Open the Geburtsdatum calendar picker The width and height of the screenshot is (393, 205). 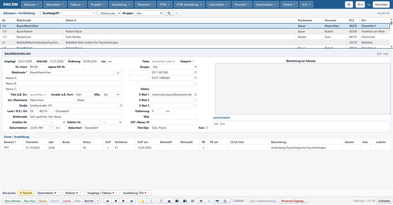[x=52, y=128]
